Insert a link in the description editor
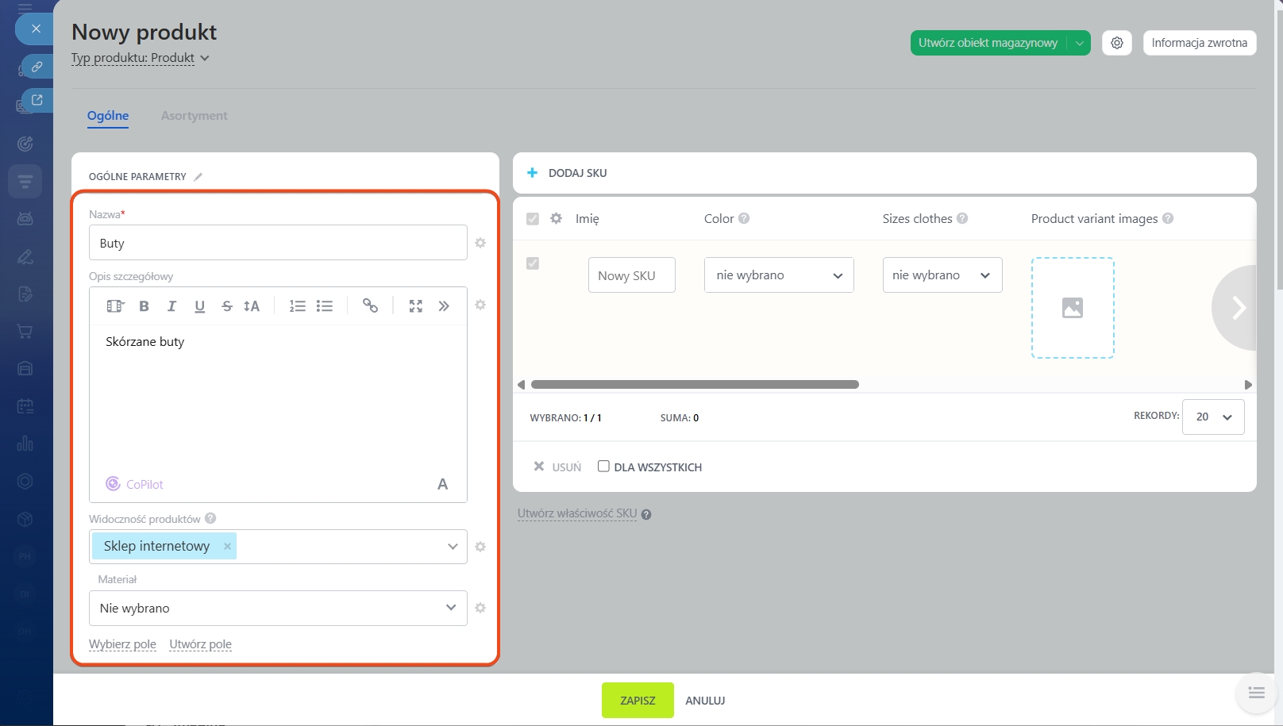This screenshot has width=1283, height=726. 370,306
